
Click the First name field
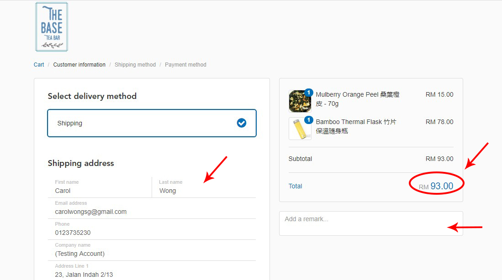pyautogui.click(x=100, y=191)
